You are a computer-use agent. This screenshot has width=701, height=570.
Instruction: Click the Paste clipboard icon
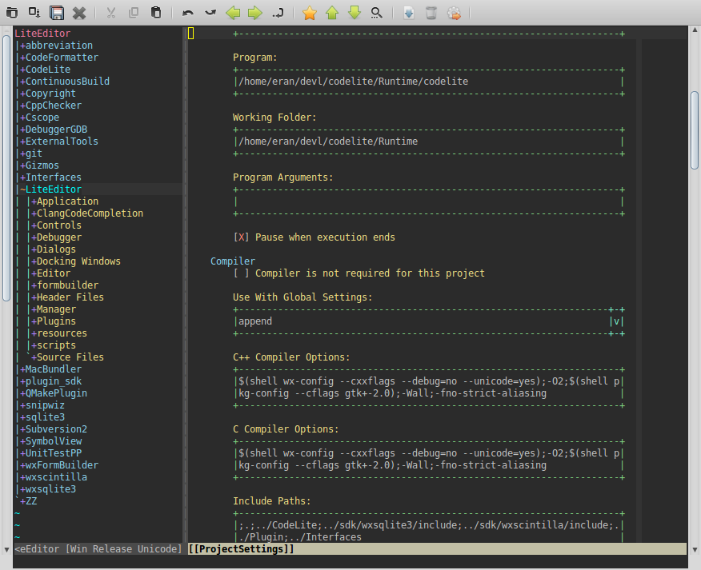(155, 13)
